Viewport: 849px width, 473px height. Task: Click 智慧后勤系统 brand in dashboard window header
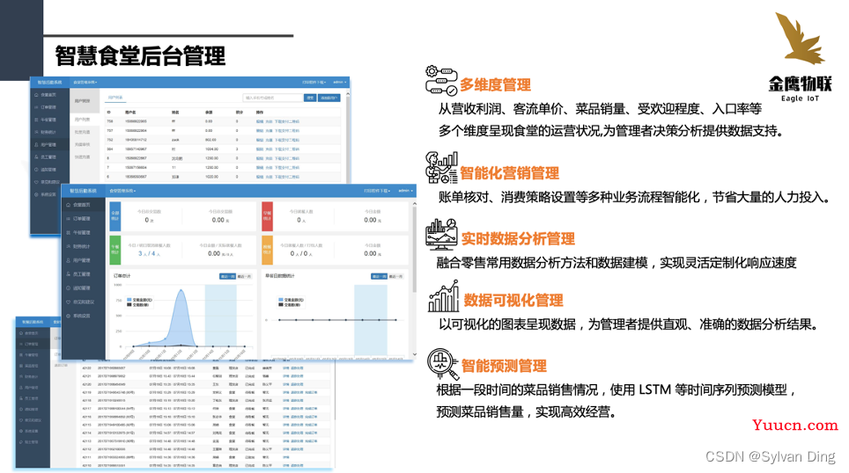83,191
